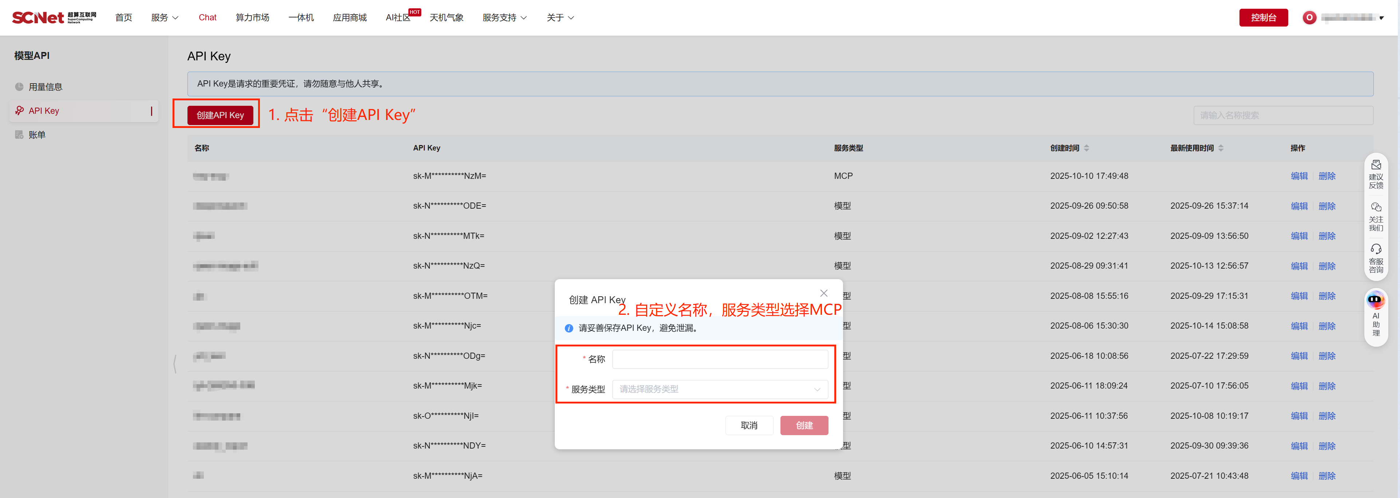Collapse the left sidebar handle
The width and height of the screenshot is (1400, 498).
coord(174,364)
